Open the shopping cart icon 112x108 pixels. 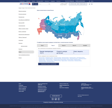[x=92, y=4]
